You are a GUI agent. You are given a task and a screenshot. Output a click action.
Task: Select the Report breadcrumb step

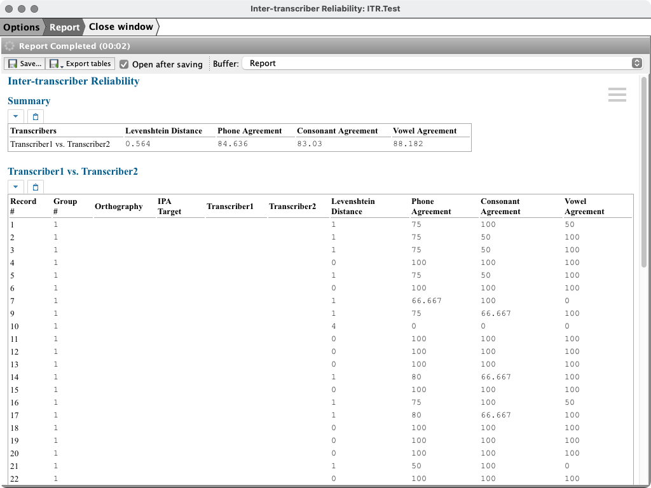click(64, 27)
